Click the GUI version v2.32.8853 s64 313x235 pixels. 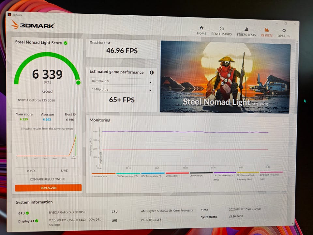point(151,220)
